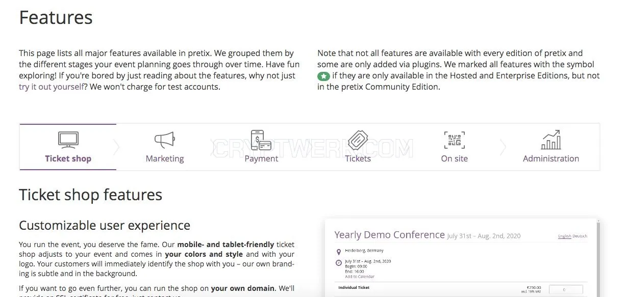Click the Administration bar chart icon
627x297 pixels.
click(551, 140)
